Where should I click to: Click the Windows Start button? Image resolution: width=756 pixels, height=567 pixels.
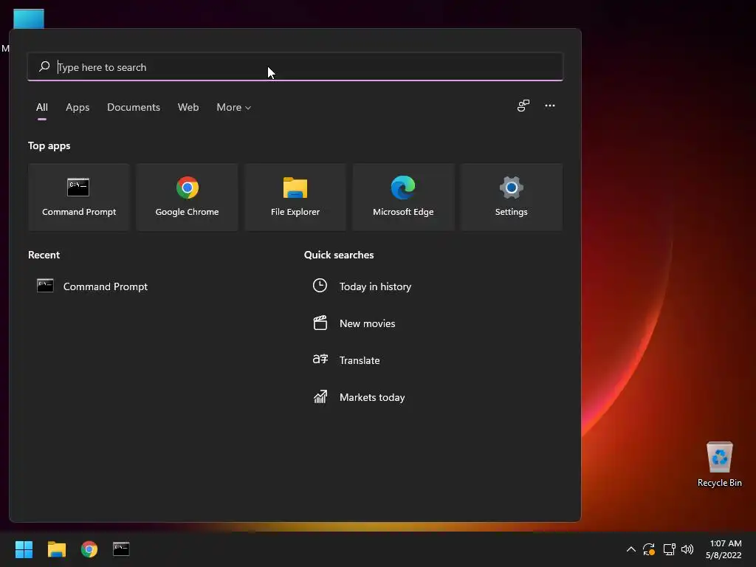[24, 549]
